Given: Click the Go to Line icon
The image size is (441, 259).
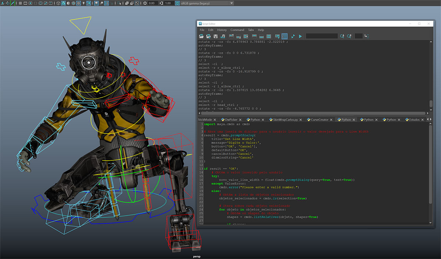Looking at the screenshot, I should (x=367, y=36).
